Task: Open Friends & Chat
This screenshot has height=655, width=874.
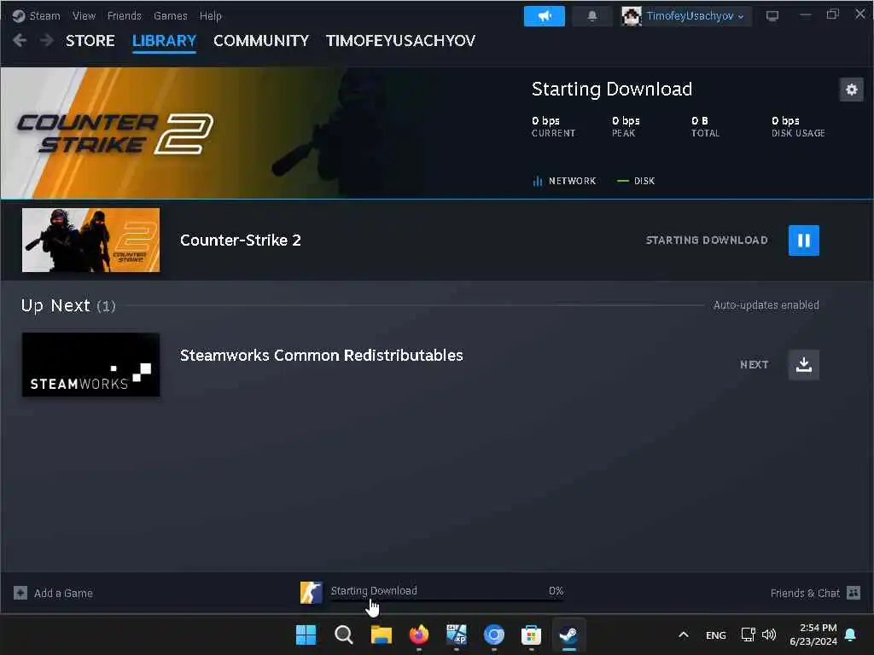Action: pyautogui.click(x=805, y=594)
